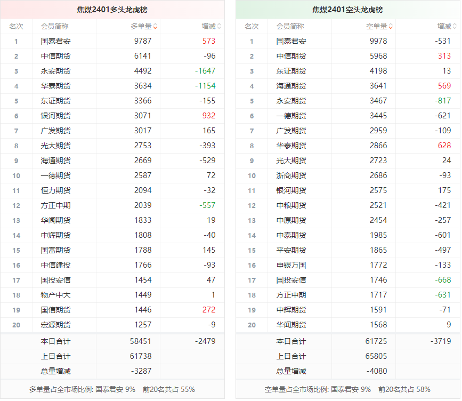
Task: Click green change value -668
Action: [x=443, y=280]
